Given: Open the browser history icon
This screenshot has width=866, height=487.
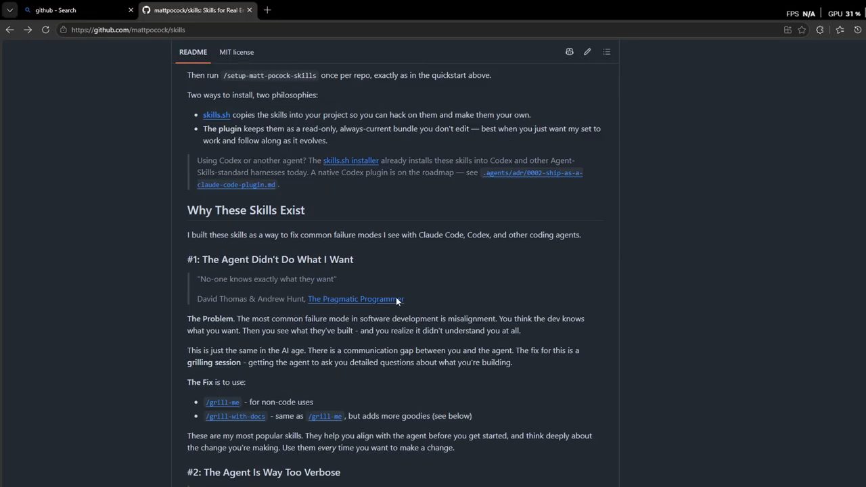Looking at the screenshot, I should pyautogui.click(x=857, y=30).
